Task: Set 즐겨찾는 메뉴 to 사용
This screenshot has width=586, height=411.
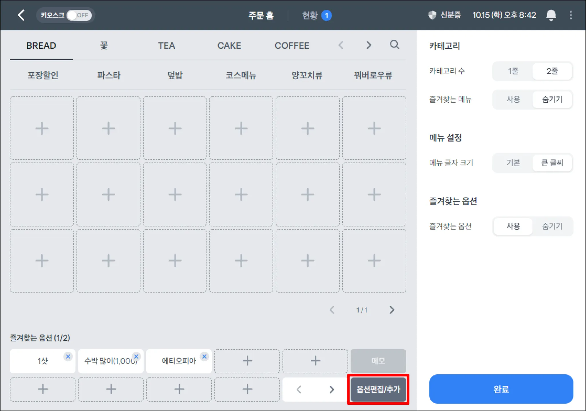Action: coord(513,99)
